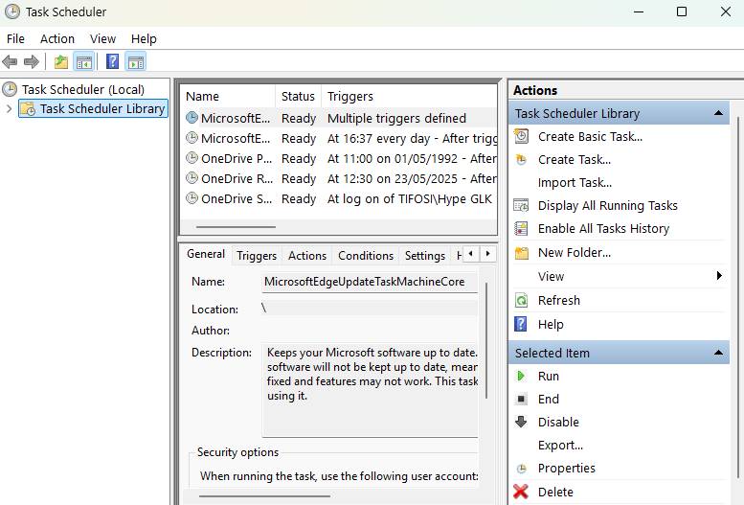Click the Actions pane vertical scrollbar

[x=738, y=298]
